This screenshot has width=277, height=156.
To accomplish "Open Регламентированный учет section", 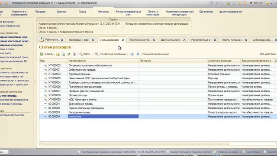I will (x=128, y=13).
